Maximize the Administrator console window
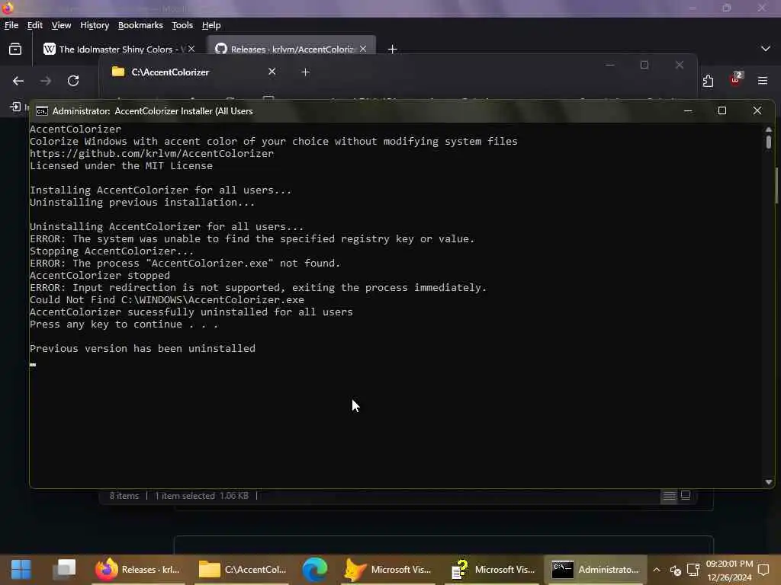 [722, 111]
